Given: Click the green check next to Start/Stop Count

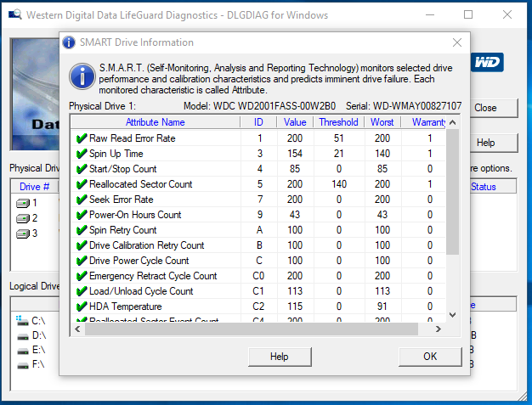Looking at the screenshot, I should (x=82, y=169).
